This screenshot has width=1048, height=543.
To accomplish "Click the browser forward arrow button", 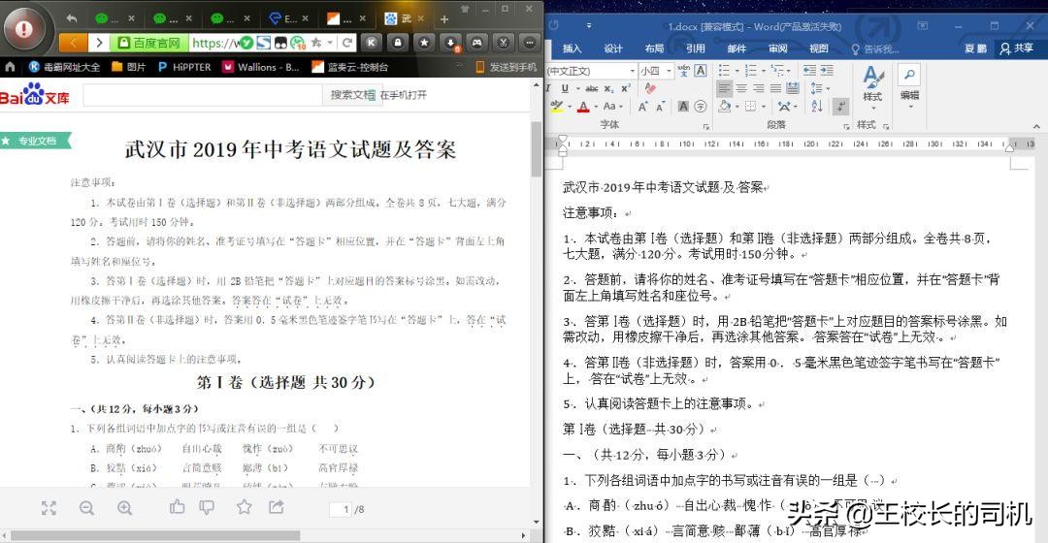I will click(x=98, y=43).
